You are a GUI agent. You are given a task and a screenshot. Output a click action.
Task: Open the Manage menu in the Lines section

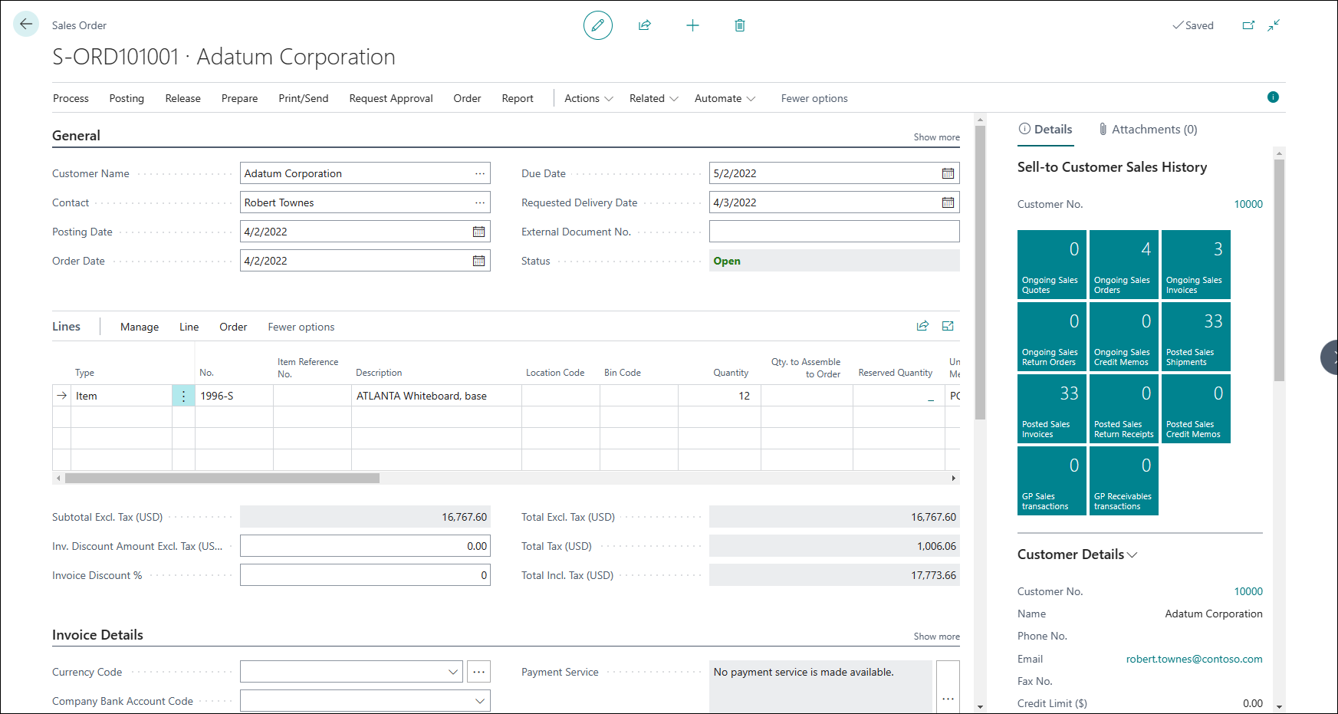coord(140,327)
